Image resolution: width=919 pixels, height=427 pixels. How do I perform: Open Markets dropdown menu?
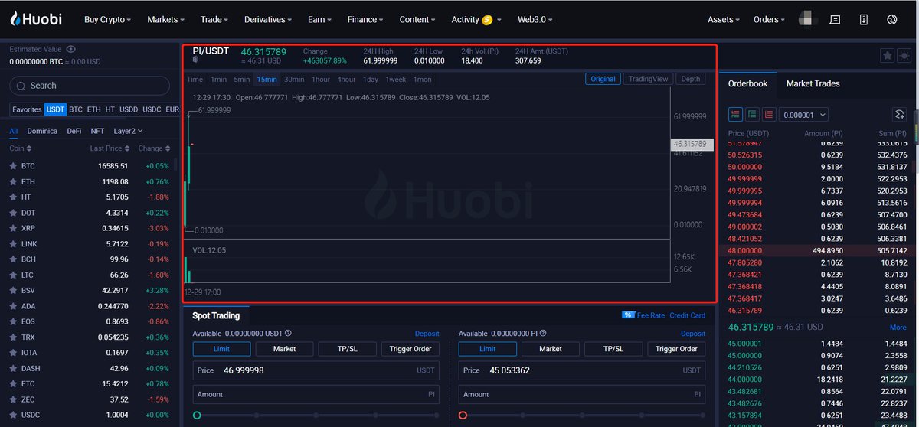[x=165, y=20]
